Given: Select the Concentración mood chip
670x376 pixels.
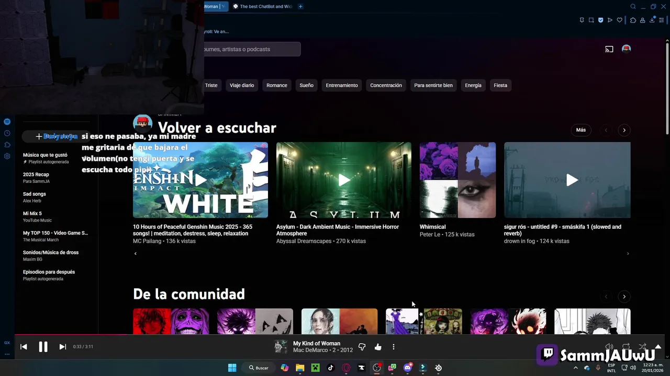Looking at the screenshot, I should [386, 85].
